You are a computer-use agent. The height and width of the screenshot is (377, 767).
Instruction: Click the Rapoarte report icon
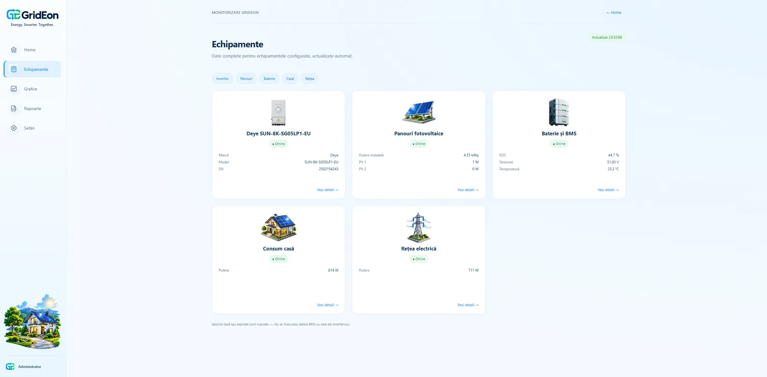tap(14, 109)
